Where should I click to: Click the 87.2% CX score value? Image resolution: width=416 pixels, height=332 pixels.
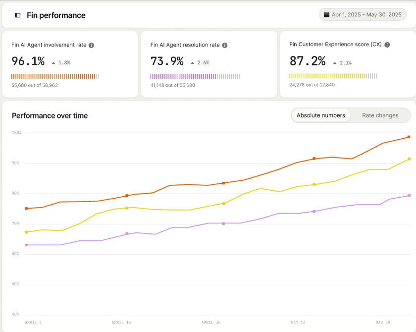pos(308,61)
